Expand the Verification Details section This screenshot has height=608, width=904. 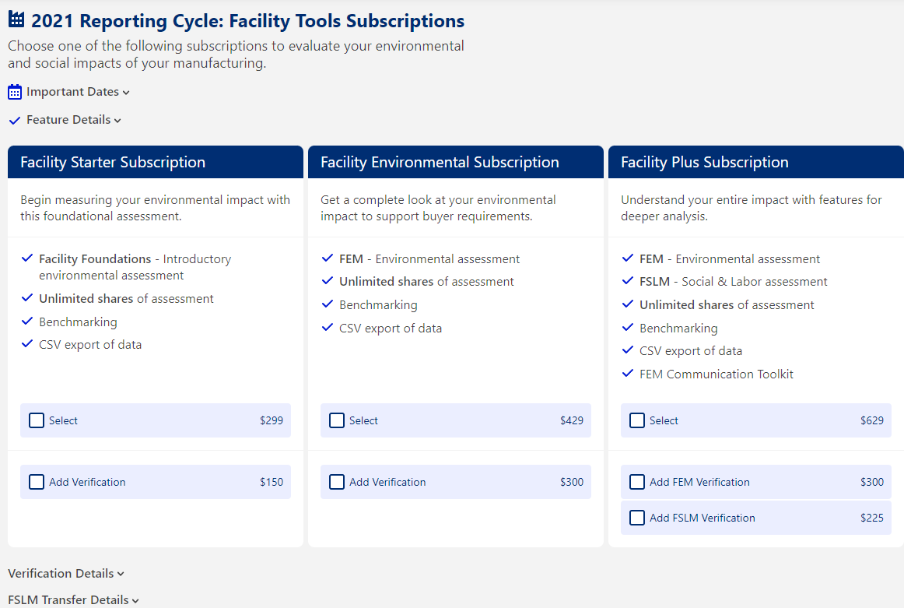pos(65,574)
